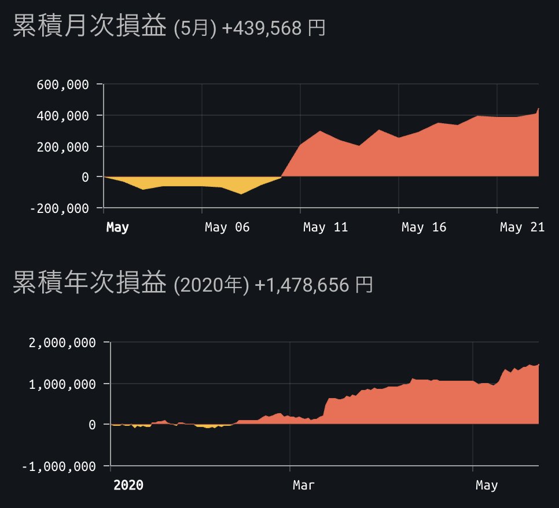Click the 0 y-axis label on yearly chart
This screenshot has width=559, height=508.
(x=92, y=425)
